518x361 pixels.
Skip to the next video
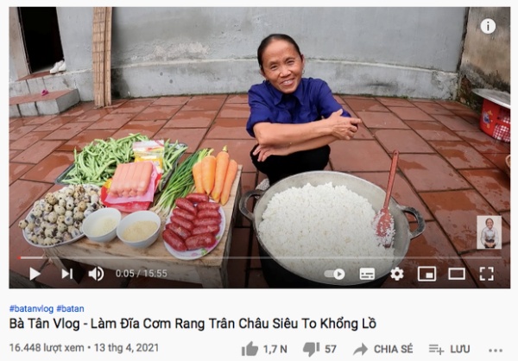[x=67, y=274]
